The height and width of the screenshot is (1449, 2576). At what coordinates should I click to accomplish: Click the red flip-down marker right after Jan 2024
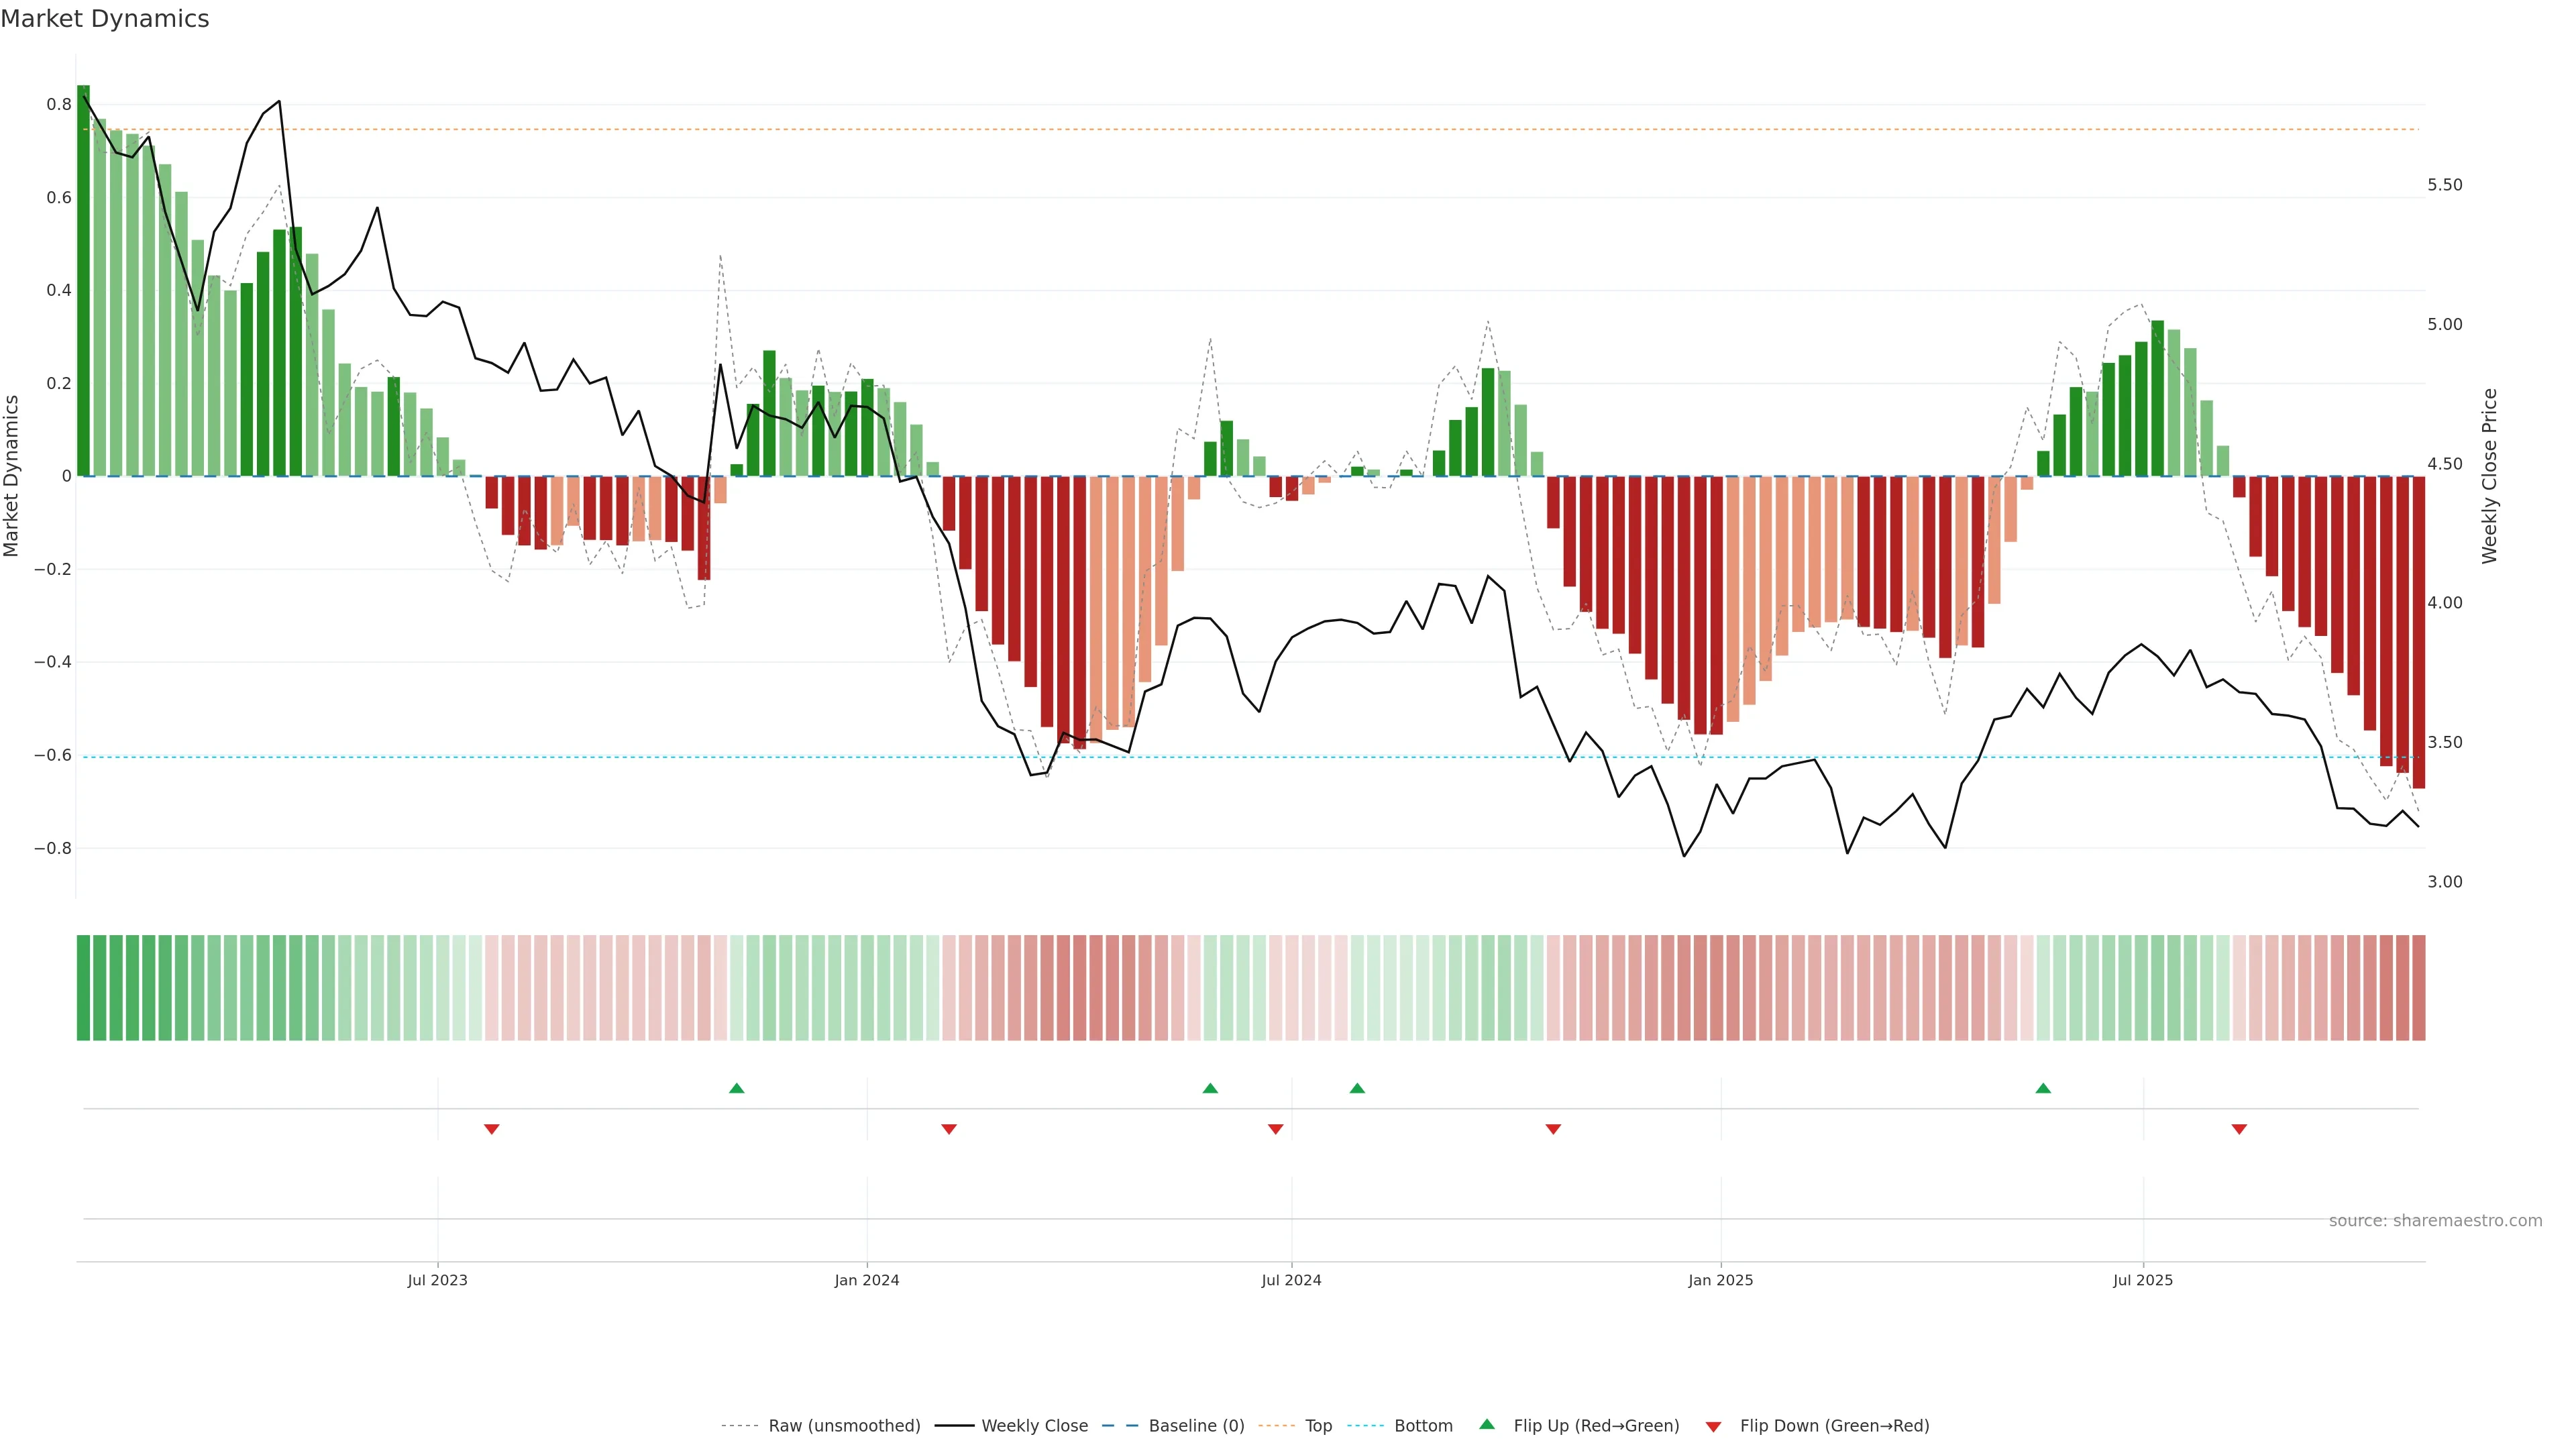click(949, 1129)
